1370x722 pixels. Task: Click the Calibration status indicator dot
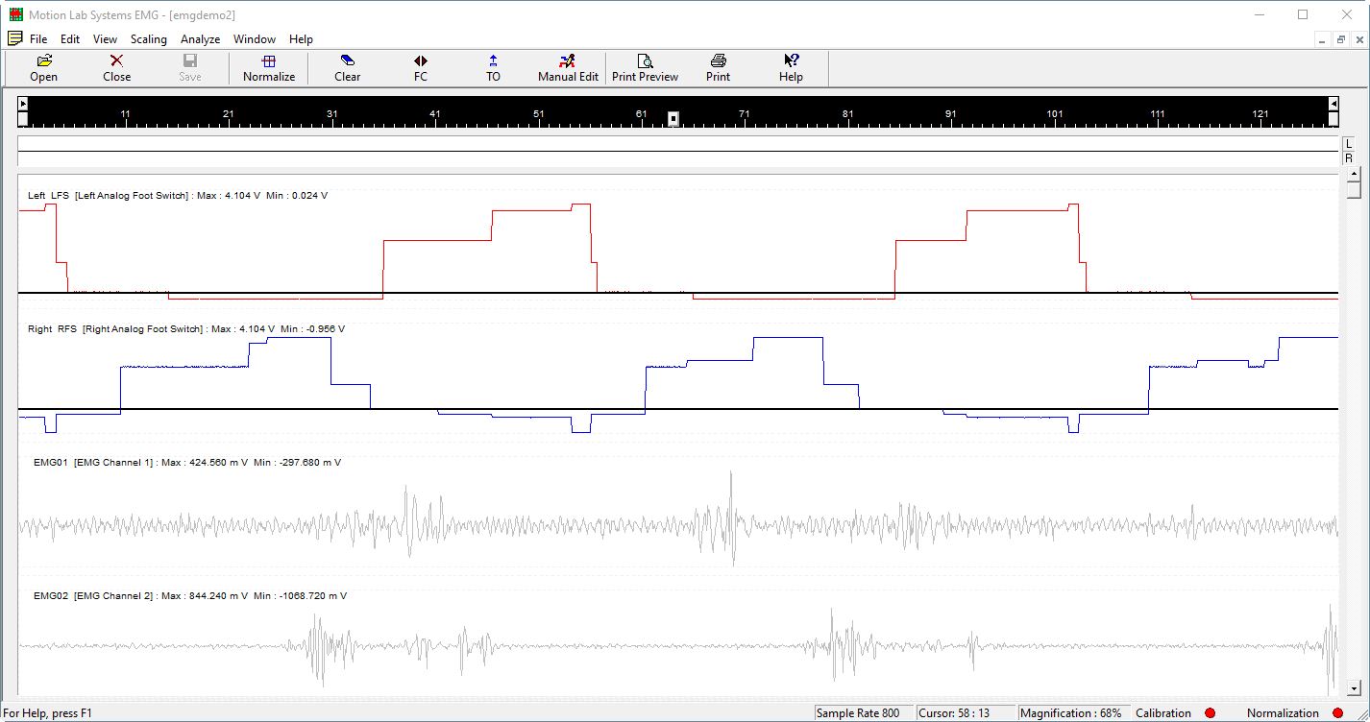1211,713
